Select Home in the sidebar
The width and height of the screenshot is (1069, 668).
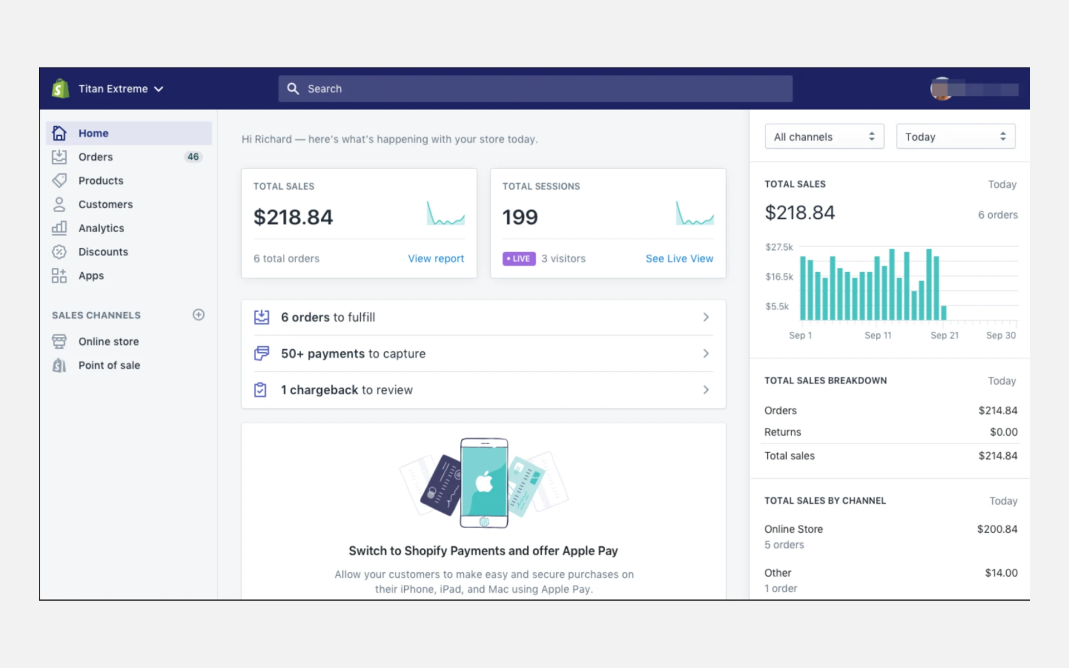94,133
